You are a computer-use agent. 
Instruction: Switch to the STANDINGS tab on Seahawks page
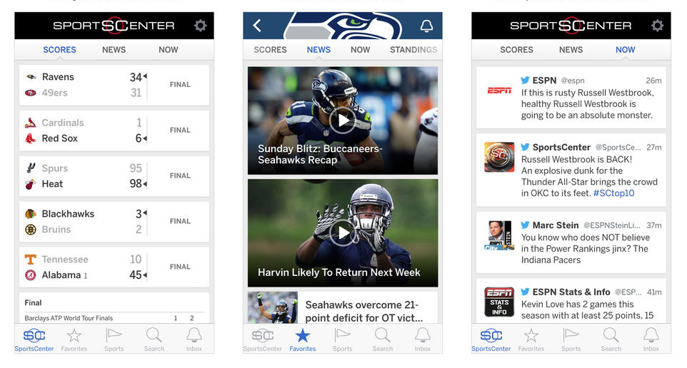click(x=413, y=50)
